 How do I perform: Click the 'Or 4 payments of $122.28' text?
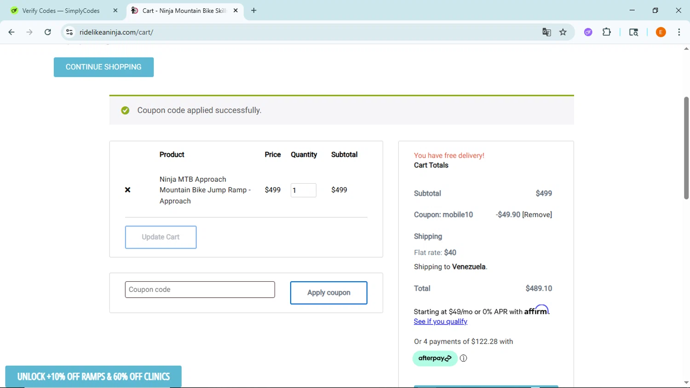pos(463,342)
